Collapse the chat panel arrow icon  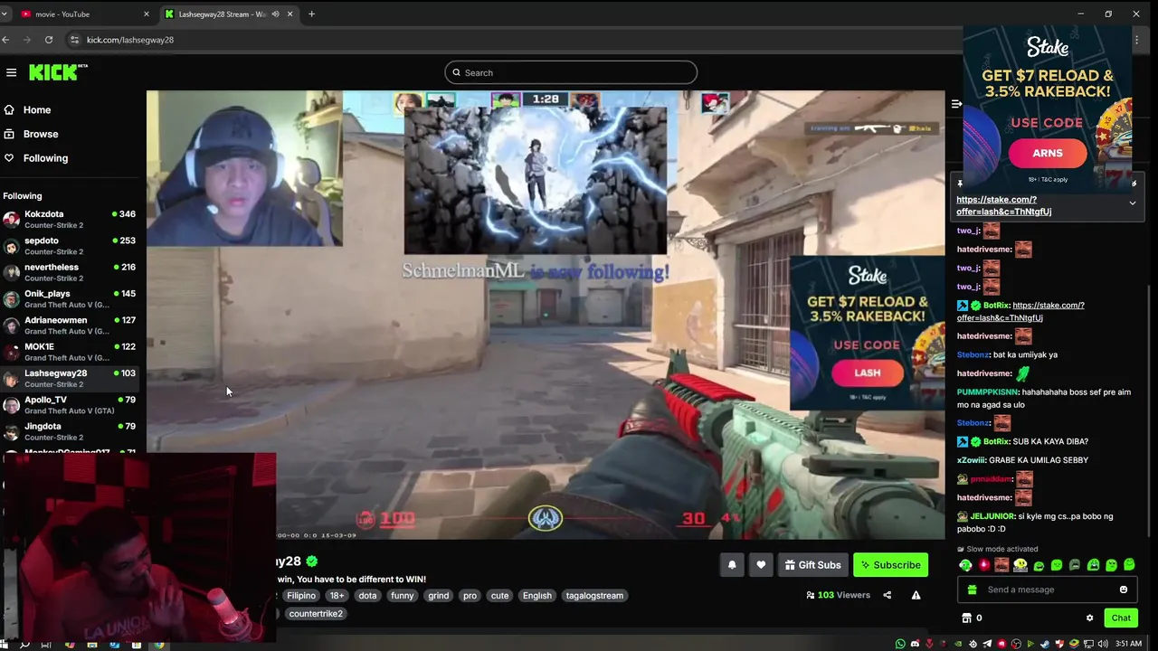click(x=956, y=104)
